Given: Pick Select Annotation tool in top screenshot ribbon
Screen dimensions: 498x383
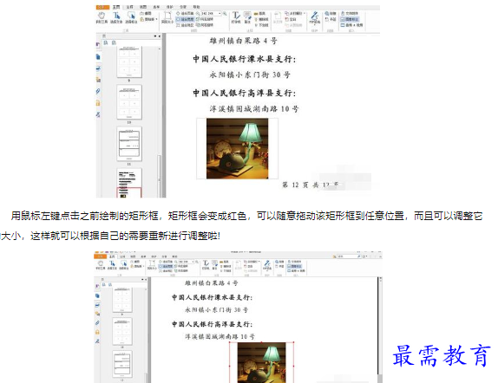Looking at the screenshot, I should tap(131, 18).
